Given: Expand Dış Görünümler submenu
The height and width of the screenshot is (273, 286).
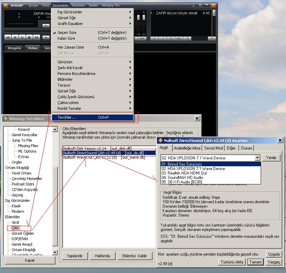Looking at the screenshot, I should coord(93,12).
